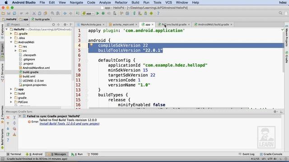Click the Copy icon in toolbar

[x=40, y=13]
